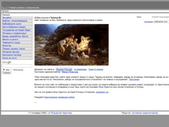Click the 'Химн:' label
Image resolution: width=169 pixels, height=127 pixels.
tap(139, 17)
